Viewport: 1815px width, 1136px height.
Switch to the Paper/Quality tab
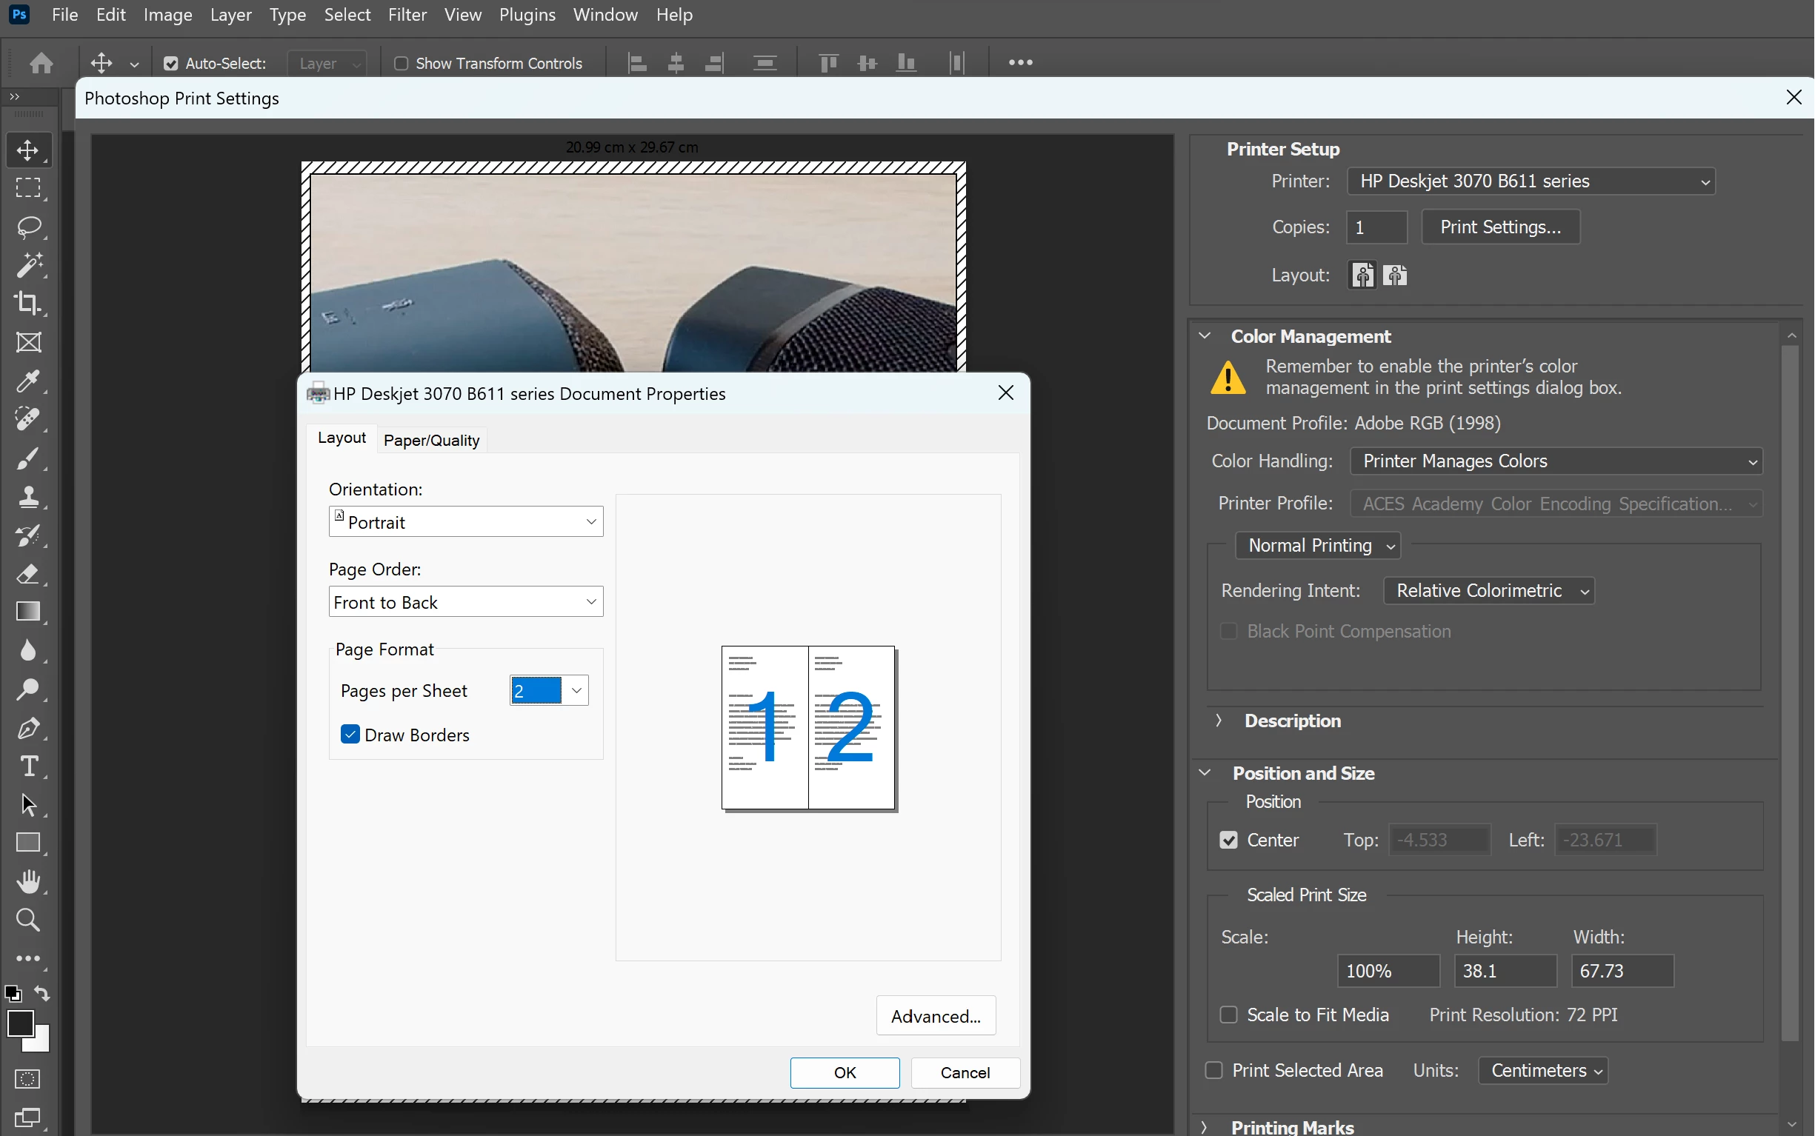431,441
